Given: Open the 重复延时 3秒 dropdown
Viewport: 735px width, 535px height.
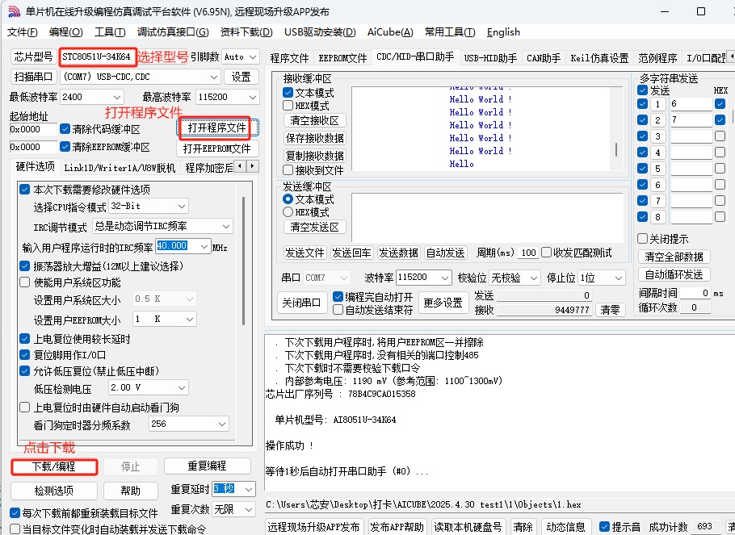Looking at the screenshot, I should tap(233, 489).
